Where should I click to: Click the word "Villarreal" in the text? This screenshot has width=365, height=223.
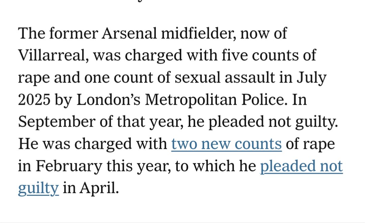53,55
